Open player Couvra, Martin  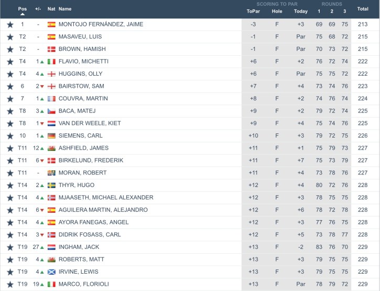(x=83, y=99)
